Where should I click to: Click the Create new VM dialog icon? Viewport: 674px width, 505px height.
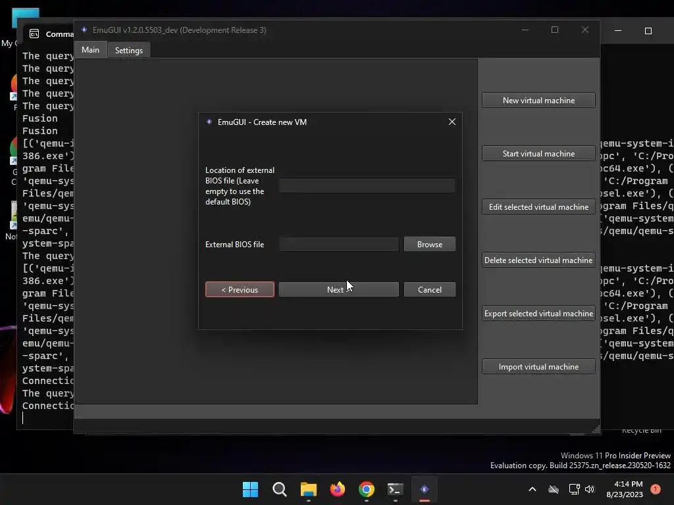pyautogui.click(x=209, y=122)
